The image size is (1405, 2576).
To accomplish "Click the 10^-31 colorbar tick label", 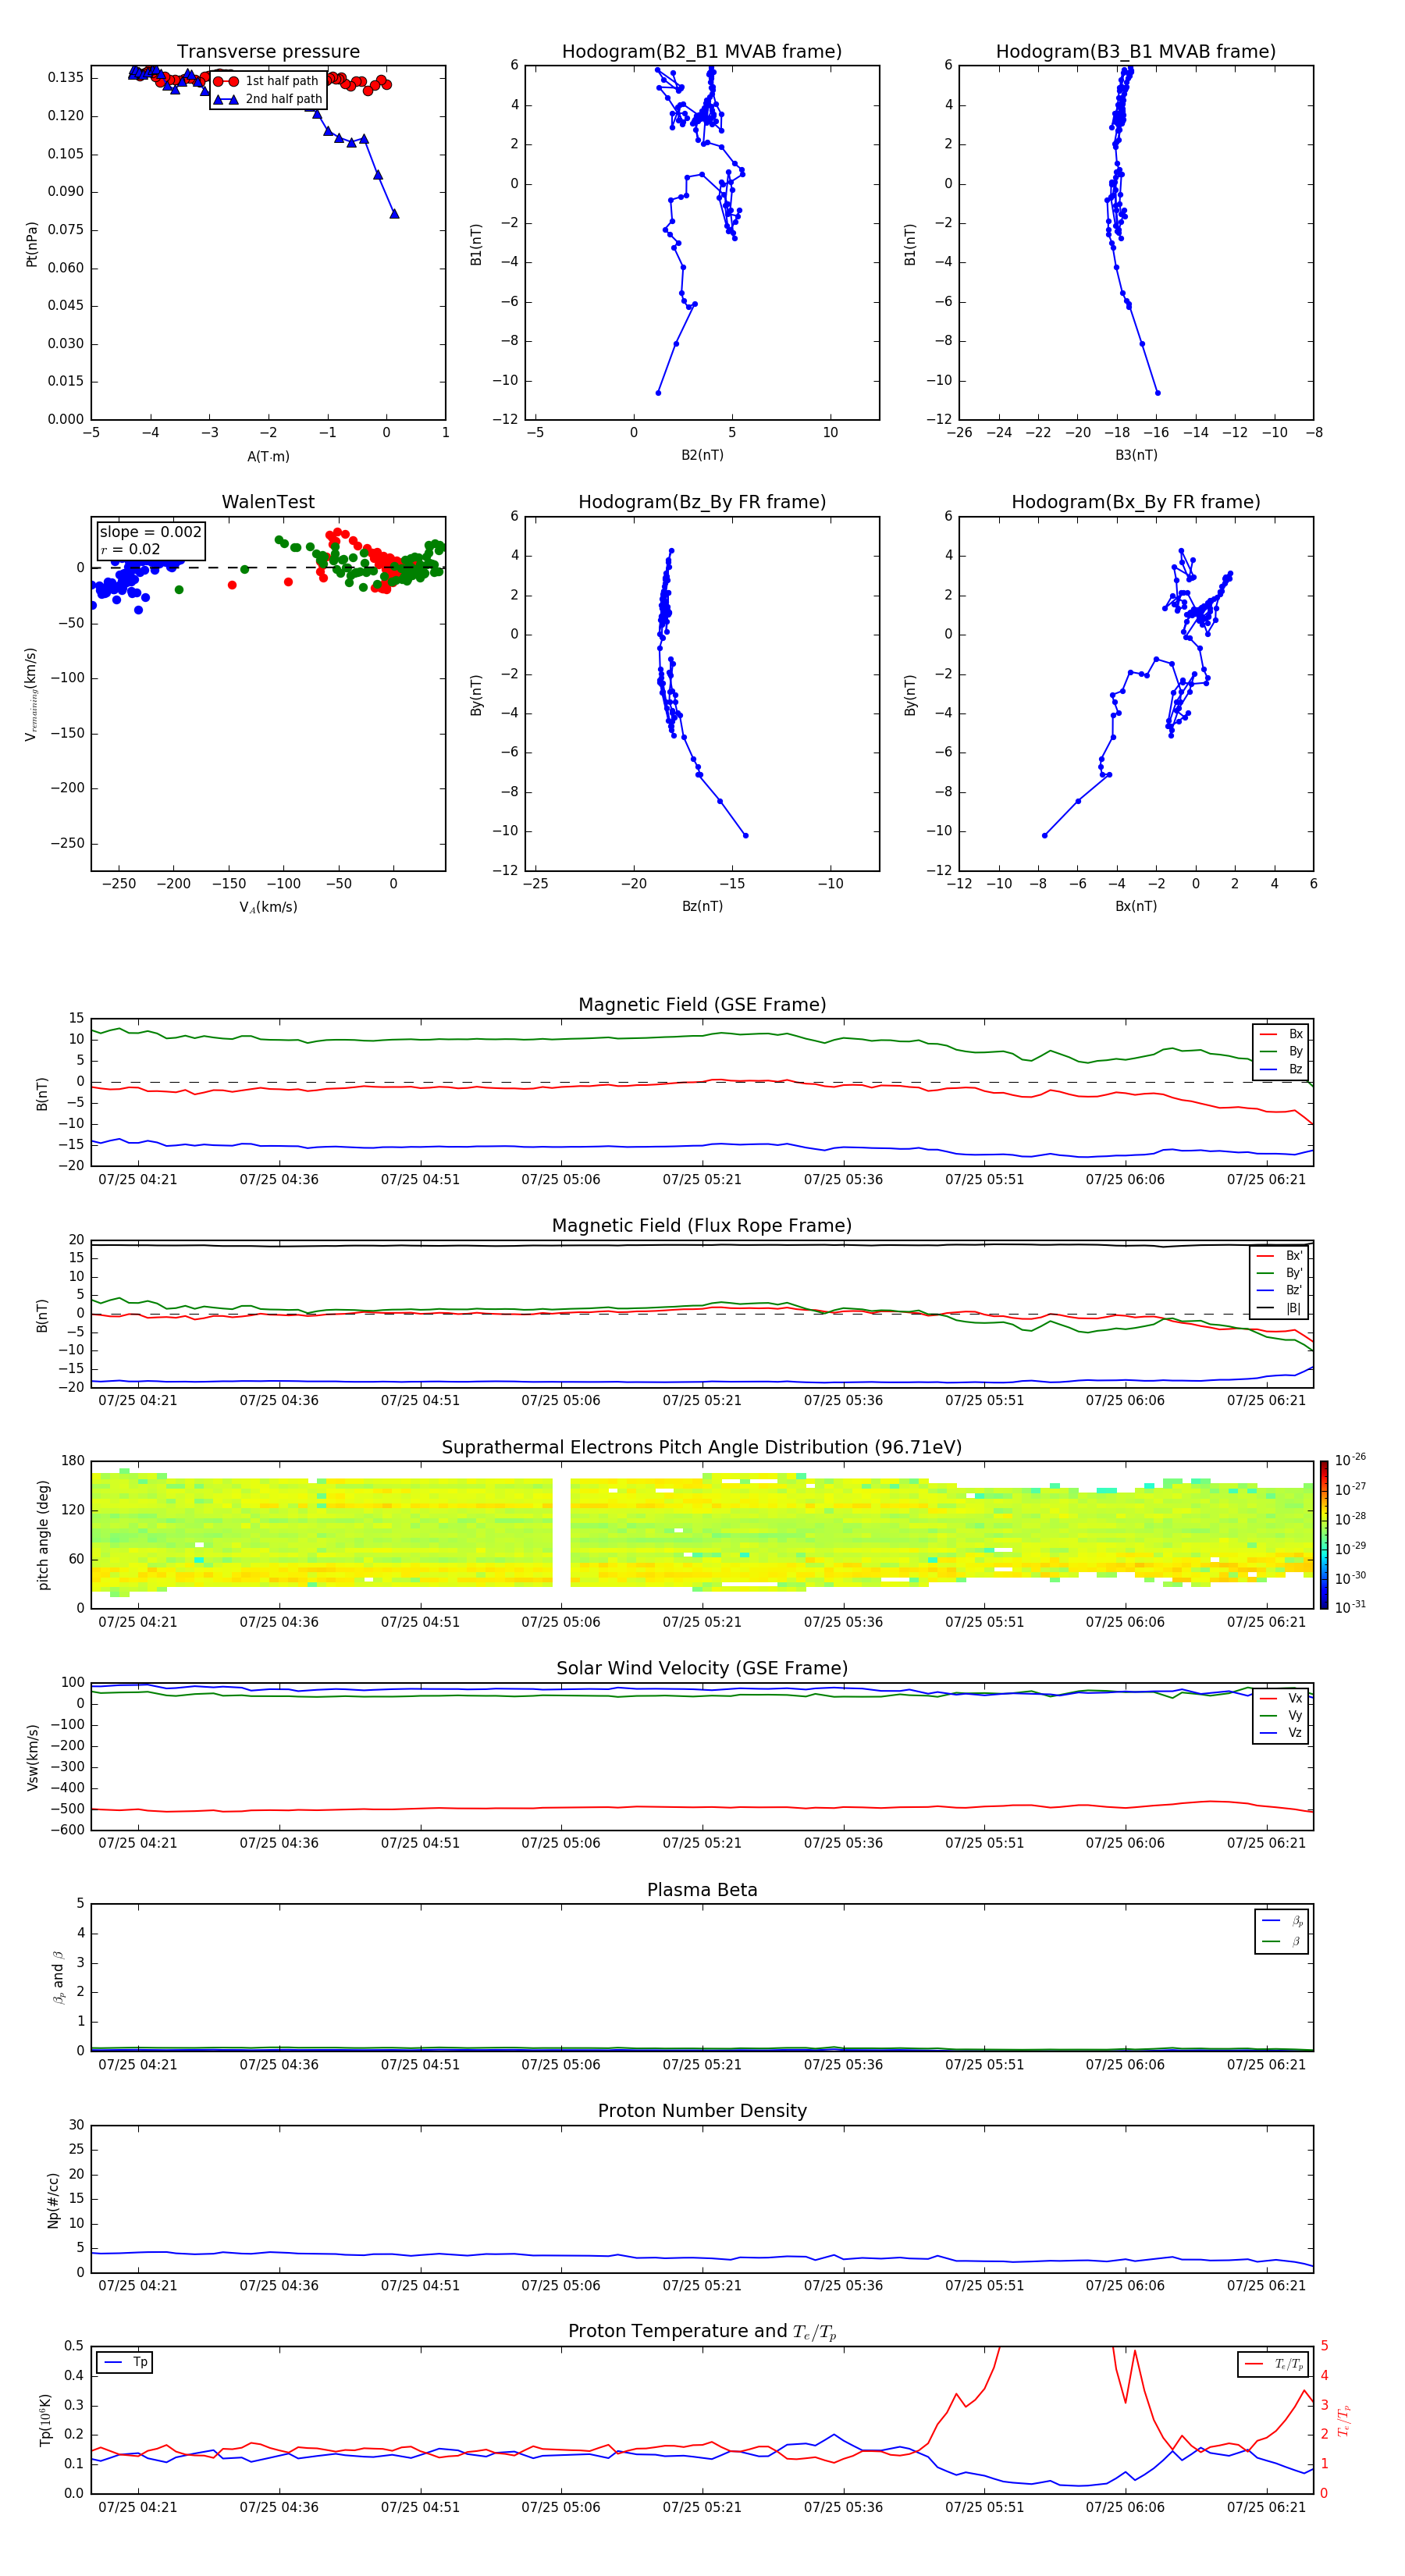I will click(x=1350, y=1607).
